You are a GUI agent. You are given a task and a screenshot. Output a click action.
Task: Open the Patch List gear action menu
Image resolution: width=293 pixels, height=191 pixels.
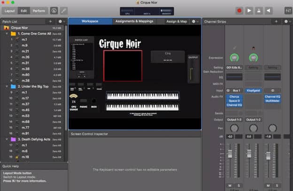(62, 22)
